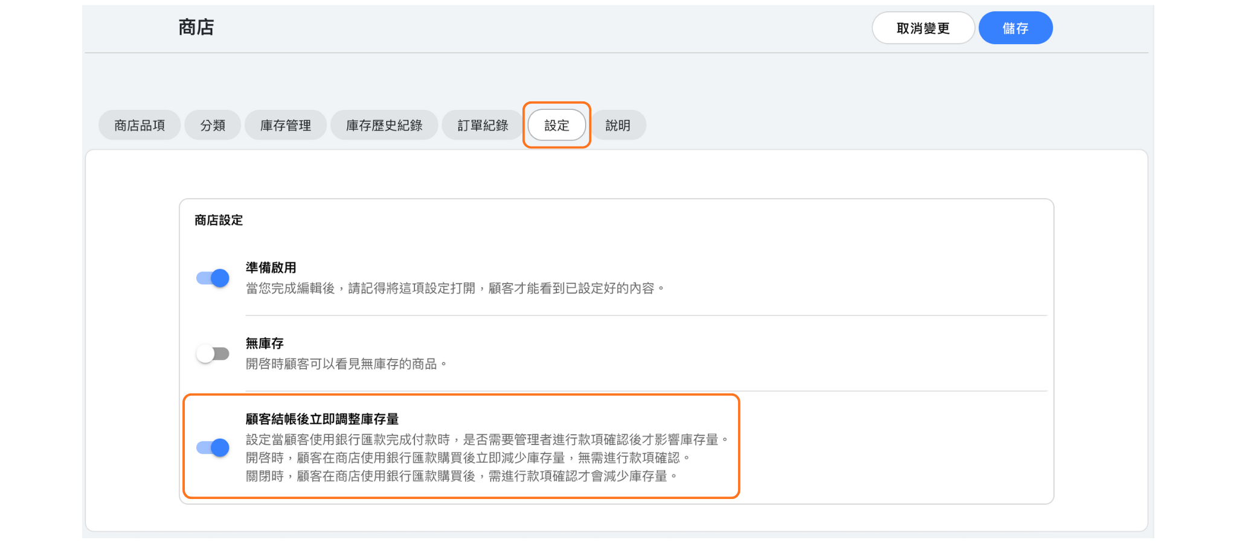Image resolution: width=1237 pixels, height=543 pixels.
Task: Click the description line starting with 關閉時
Action: tap(461, 477)
